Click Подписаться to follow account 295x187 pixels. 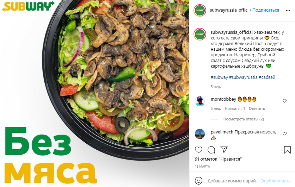click(266, 10)
